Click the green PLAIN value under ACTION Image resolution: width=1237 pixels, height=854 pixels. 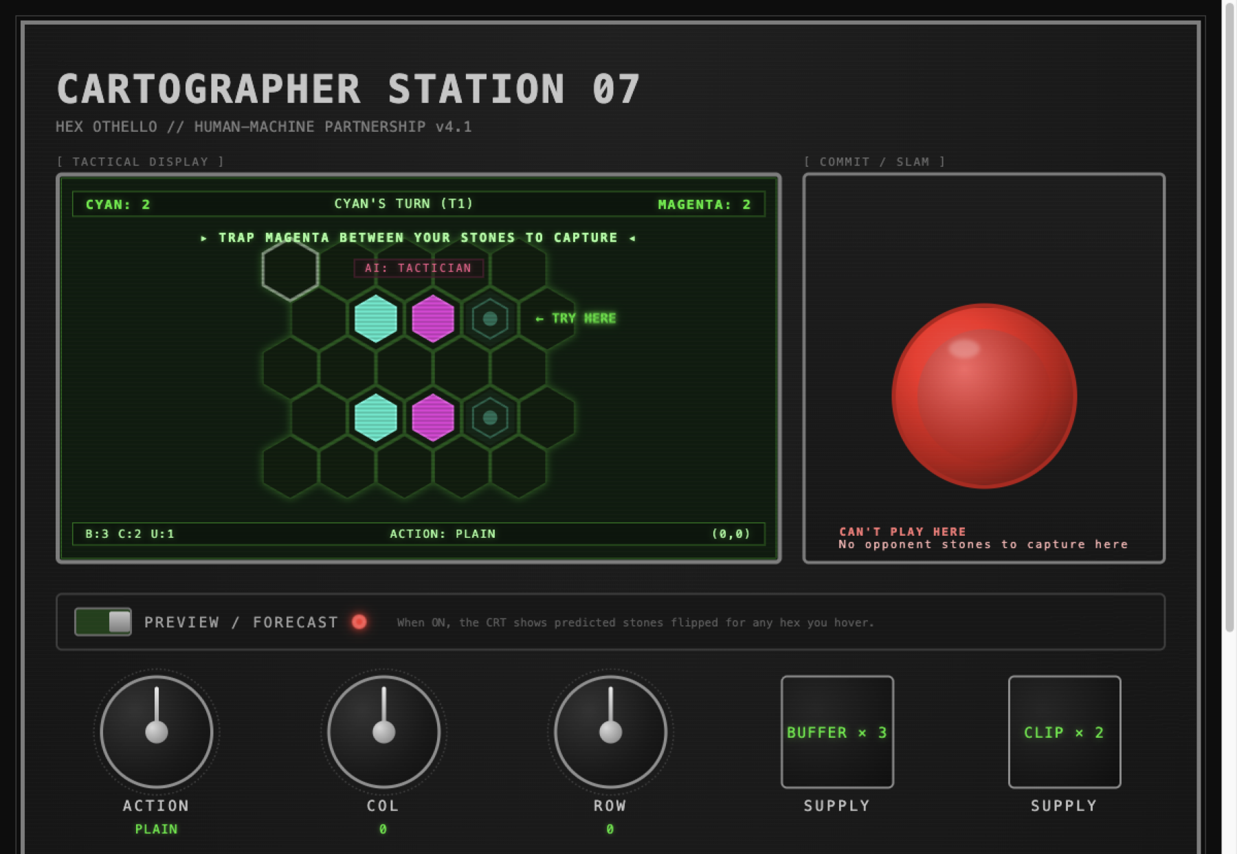[157, 829]
